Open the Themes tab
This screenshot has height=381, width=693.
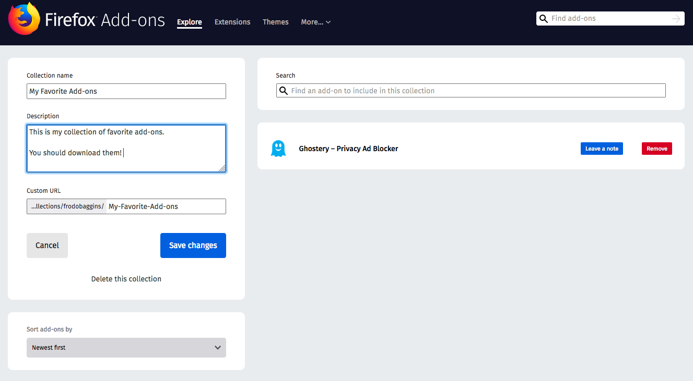(x=276, y=22)
